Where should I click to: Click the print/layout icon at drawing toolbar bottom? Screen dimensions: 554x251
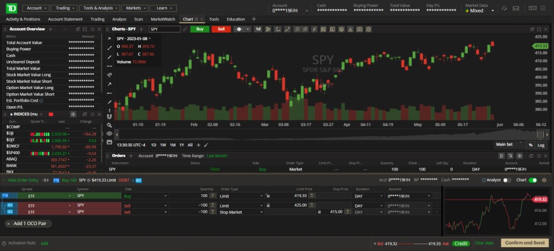tap(109, 142)
